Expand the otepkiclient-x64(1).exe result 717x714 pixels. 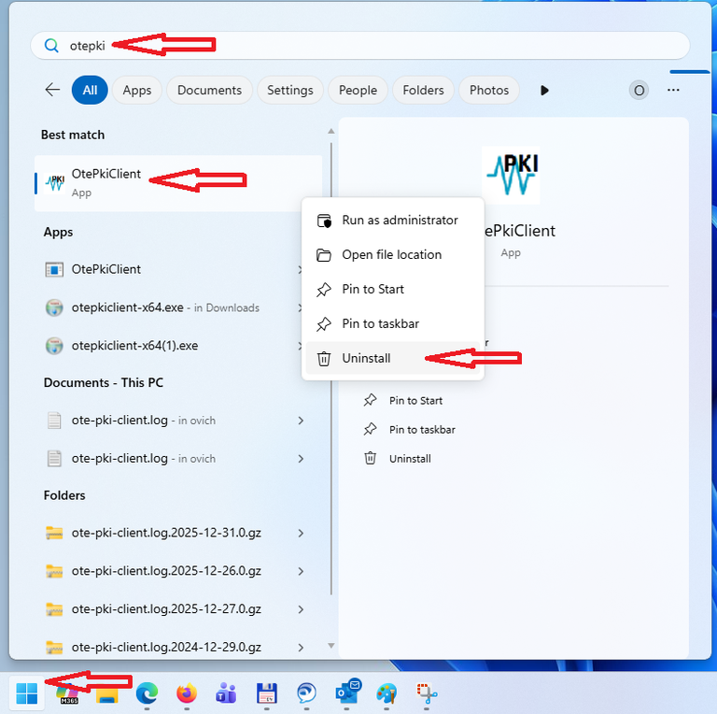(x=301, y=346)
